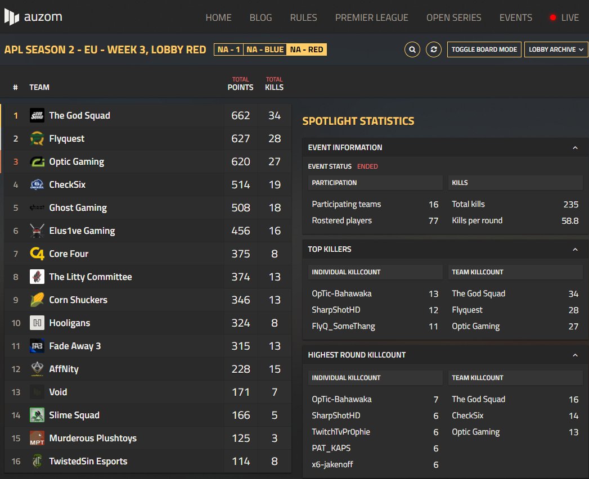589x479 pixels.
Task: Open PREMIER LEAGUE in navigation
Action: (x=371, y=17)
